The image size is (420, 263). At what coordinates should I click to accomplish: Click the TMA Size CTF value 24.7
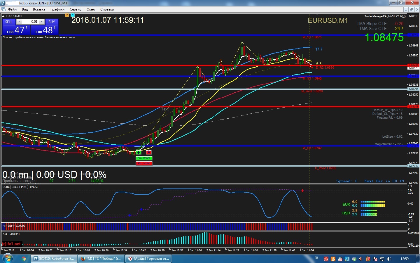(x=399, y=29)
